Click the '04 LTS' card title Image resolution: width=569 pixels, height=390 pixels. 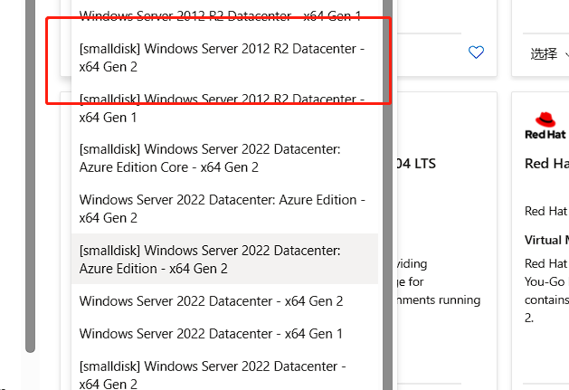[x=416, y=164]
